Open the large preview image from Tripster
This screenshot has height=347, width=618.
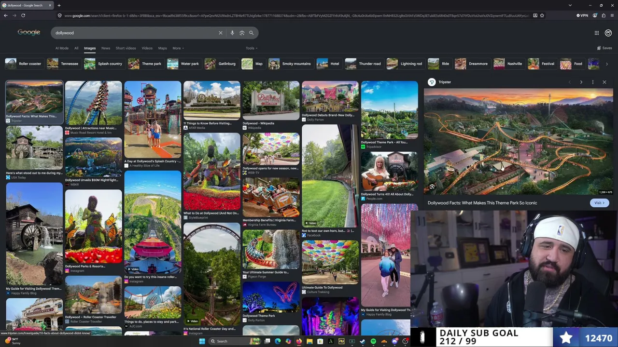519,142
